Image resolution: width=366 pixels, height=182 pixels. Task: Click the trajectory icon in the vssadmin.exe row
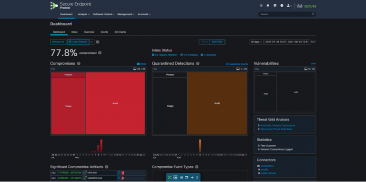[119, 178]
